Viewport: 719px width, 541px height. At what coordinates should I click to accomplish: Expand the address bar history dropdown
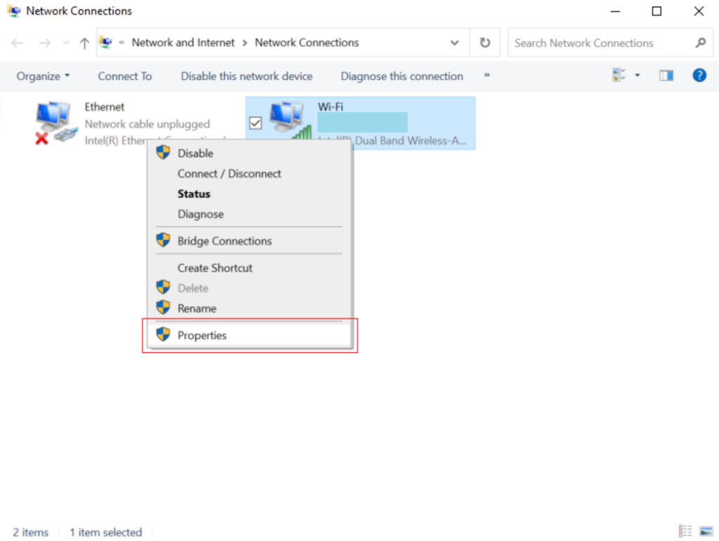454,43
